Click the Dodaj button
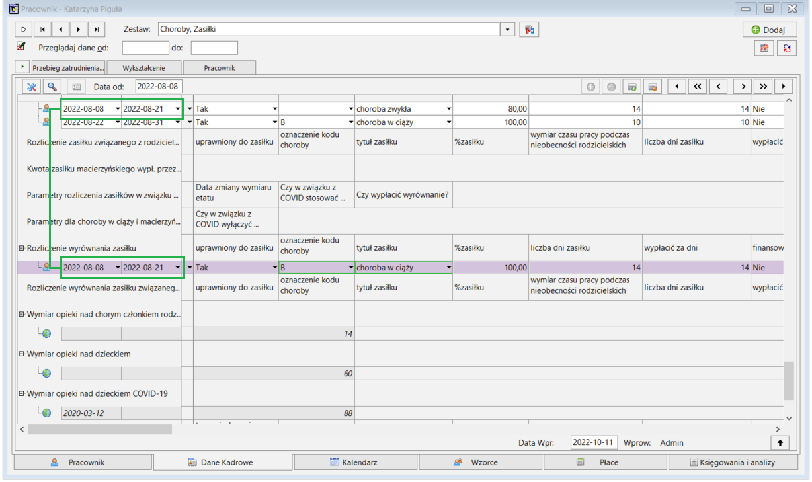Screen dimensions: 812x482 [x=769, y=30]
